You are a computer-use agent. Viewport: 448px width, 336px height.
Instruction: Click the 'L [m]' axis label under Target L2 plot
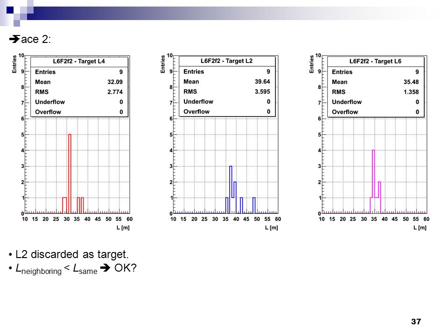272,228
